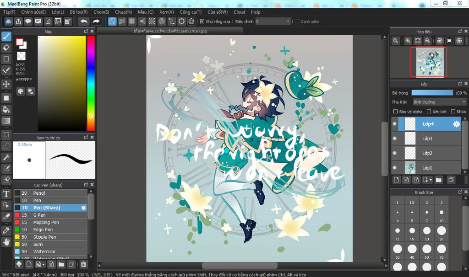
Task: Toggle the Cạnh mềm checkbox
Action: coord(297,21)
